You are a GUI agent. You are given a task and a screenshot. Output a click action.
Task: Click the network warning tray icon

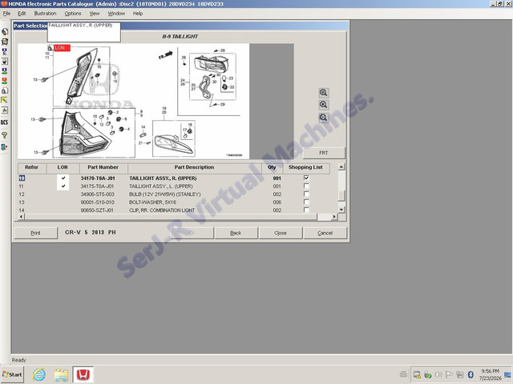(417, 375)
